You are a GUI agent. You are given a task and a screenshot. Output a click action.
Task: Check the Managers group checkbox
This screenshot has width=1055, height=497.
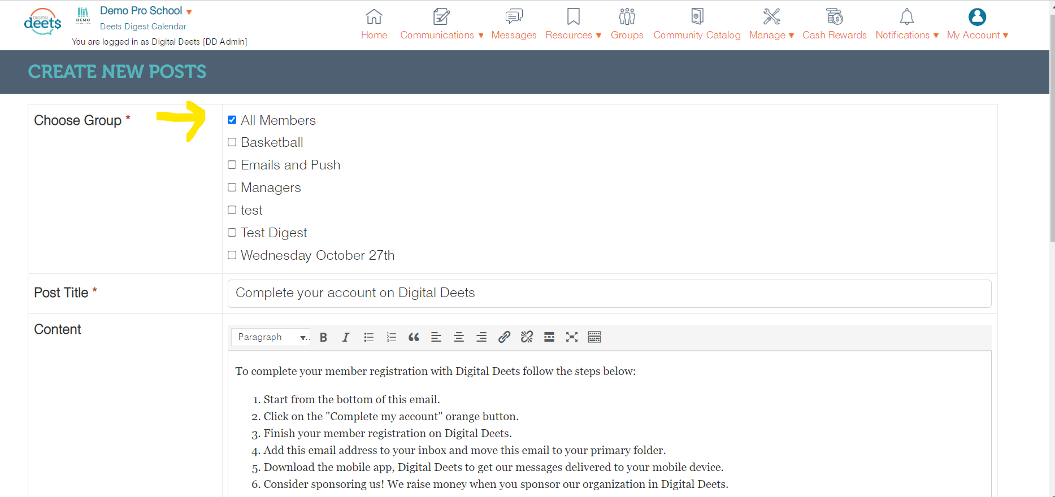pos(232,188)
